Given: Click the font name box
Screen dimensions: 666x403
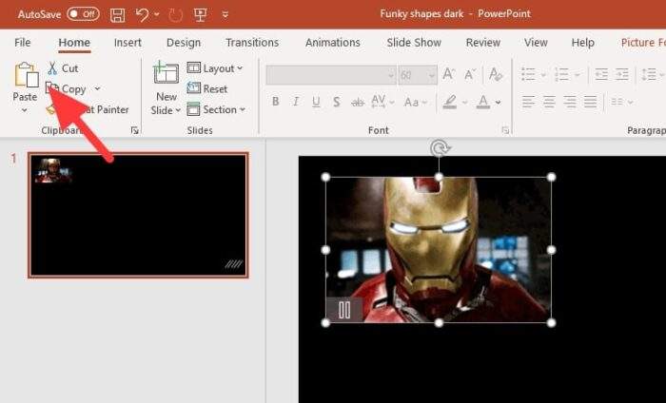Looking at the screenshot, I should pos(331,75).
